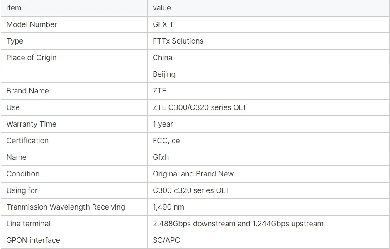The height and width of the screenshot is (249, 390).
Task: Select the "1 year" warranty value
Action: tap(163, 124)
